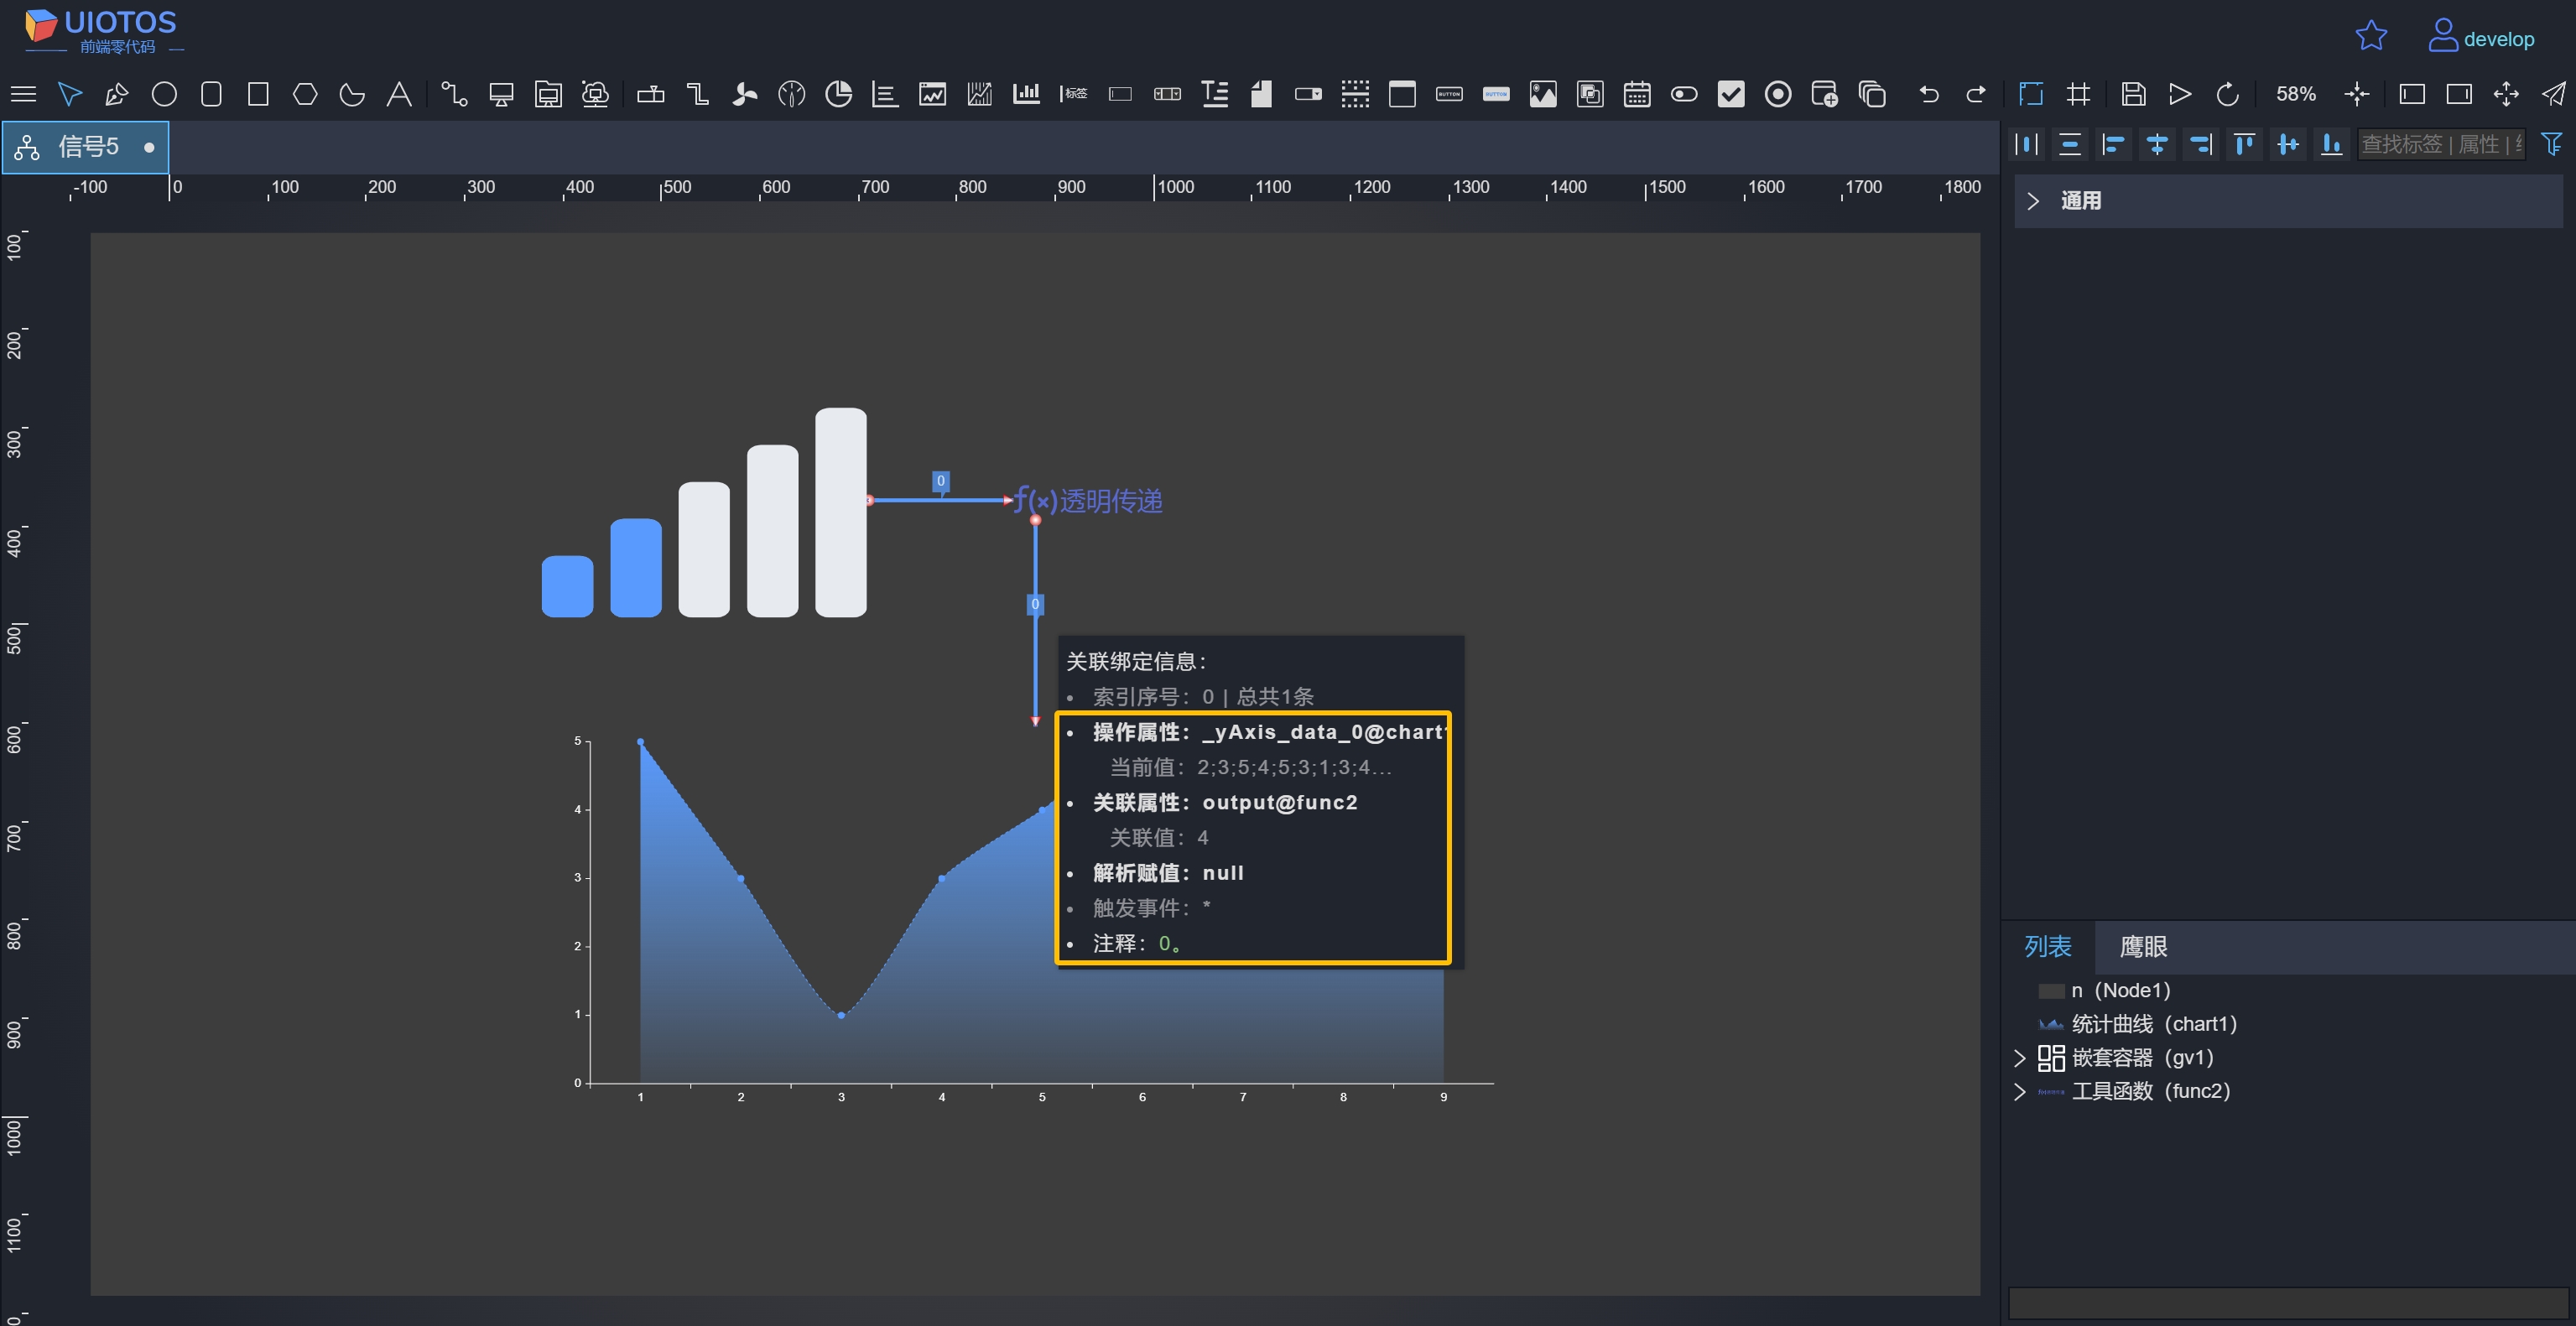This screenshot has width=2576, height=1326.
Task: Open the hamburger menu in the toolbar
Action: [x=23, y=94]
